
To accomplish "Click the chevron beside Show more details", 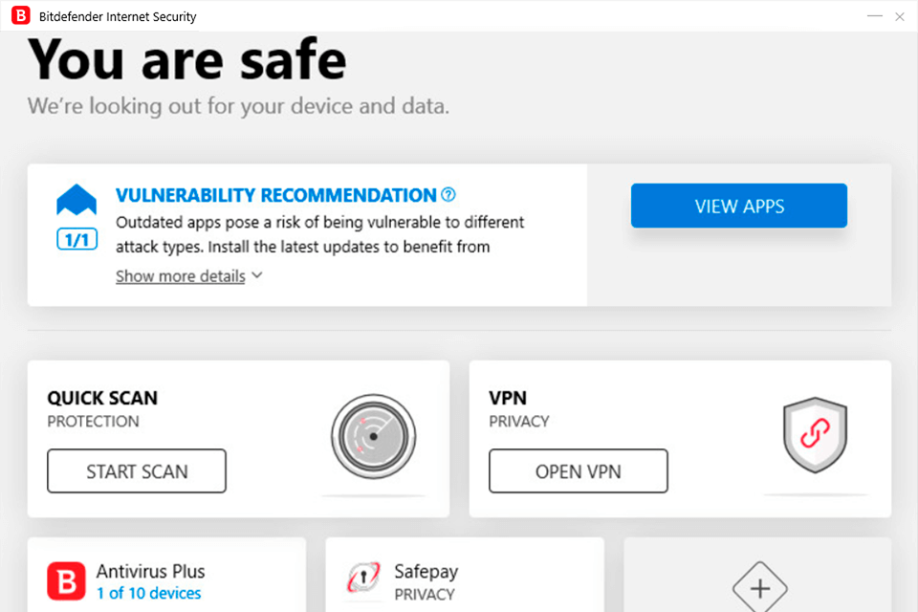I will pos(256,276).
